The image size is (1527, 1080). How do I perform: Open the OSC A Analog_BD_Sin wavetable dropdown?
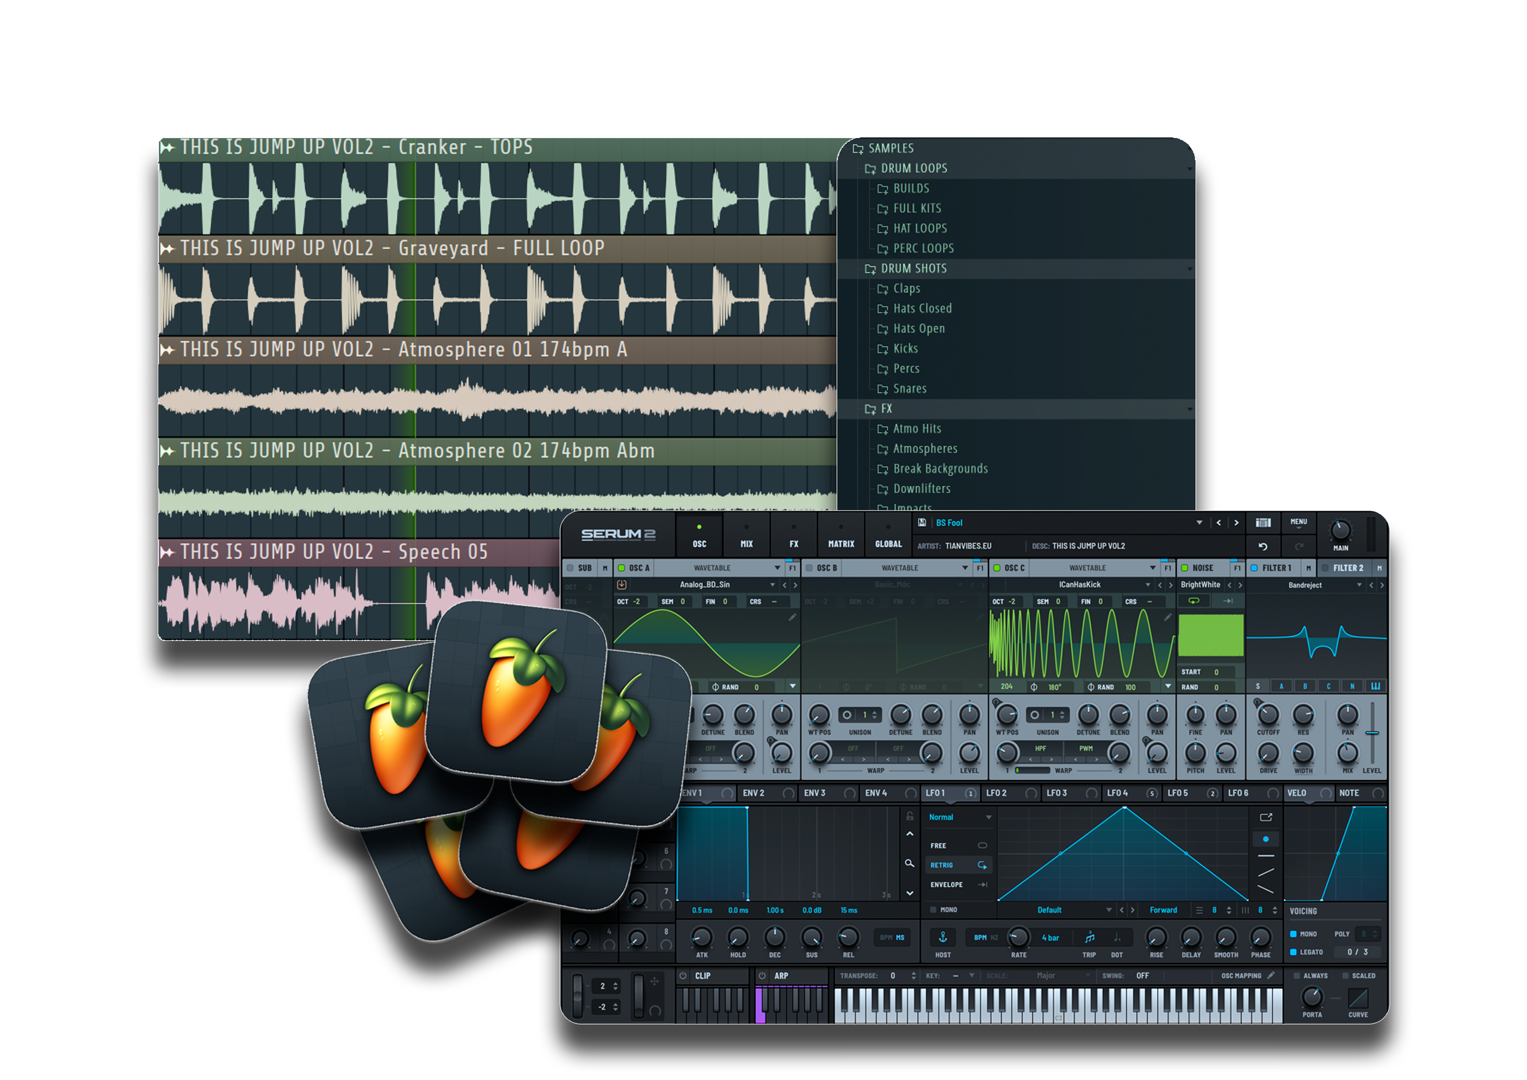[x=772, y=585]
